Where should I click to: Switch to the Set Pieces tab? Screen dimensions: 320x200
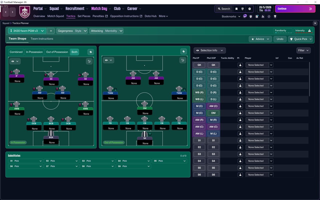(x=84, y=16)
